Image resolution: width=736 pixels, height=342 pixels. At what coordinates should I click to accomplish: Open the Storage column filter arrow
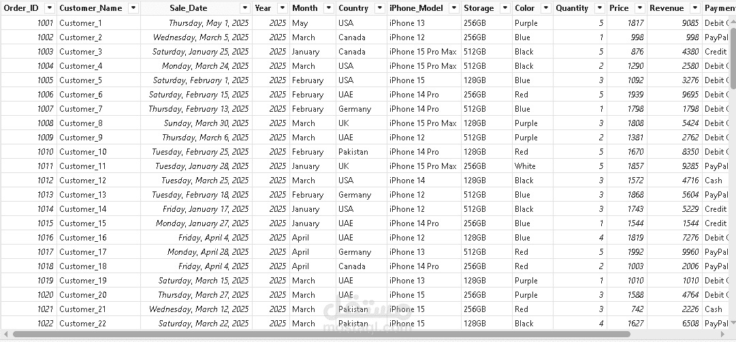(x=505, y=8)
